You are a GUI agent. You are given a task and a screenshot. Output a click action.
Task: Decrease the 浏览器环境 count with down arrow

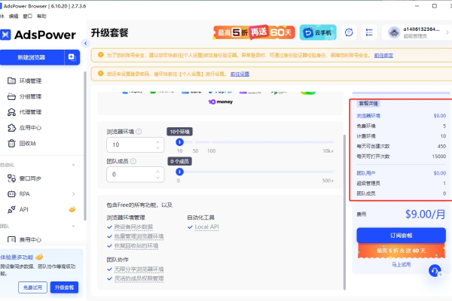click(x=157, y=147)
